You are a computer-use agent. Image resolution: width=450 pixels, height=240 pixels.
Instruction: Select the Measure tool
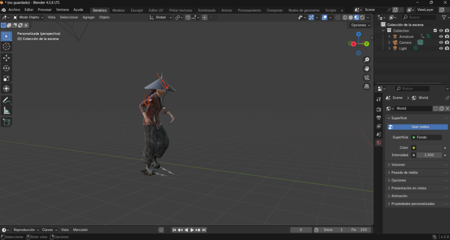click(x=6, y=110)
